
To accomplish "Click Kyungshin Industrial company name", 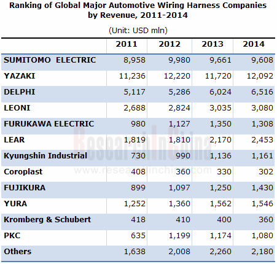I will tap(45, 156).
